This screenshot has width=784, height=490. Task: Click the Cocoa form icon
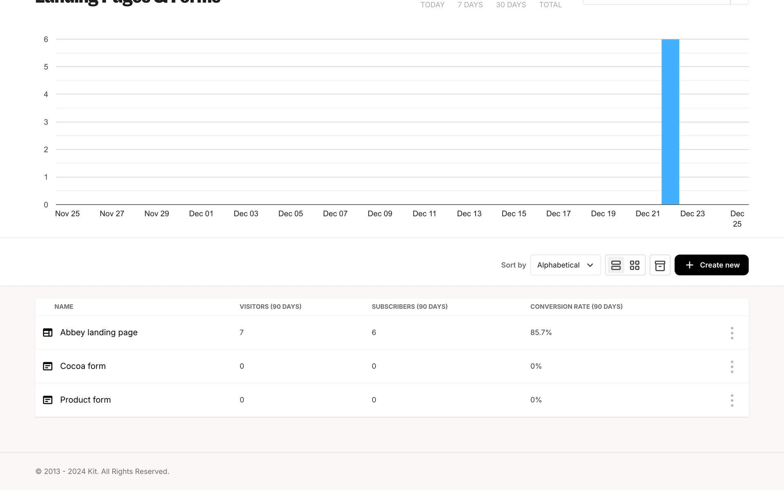click(48, 366)
